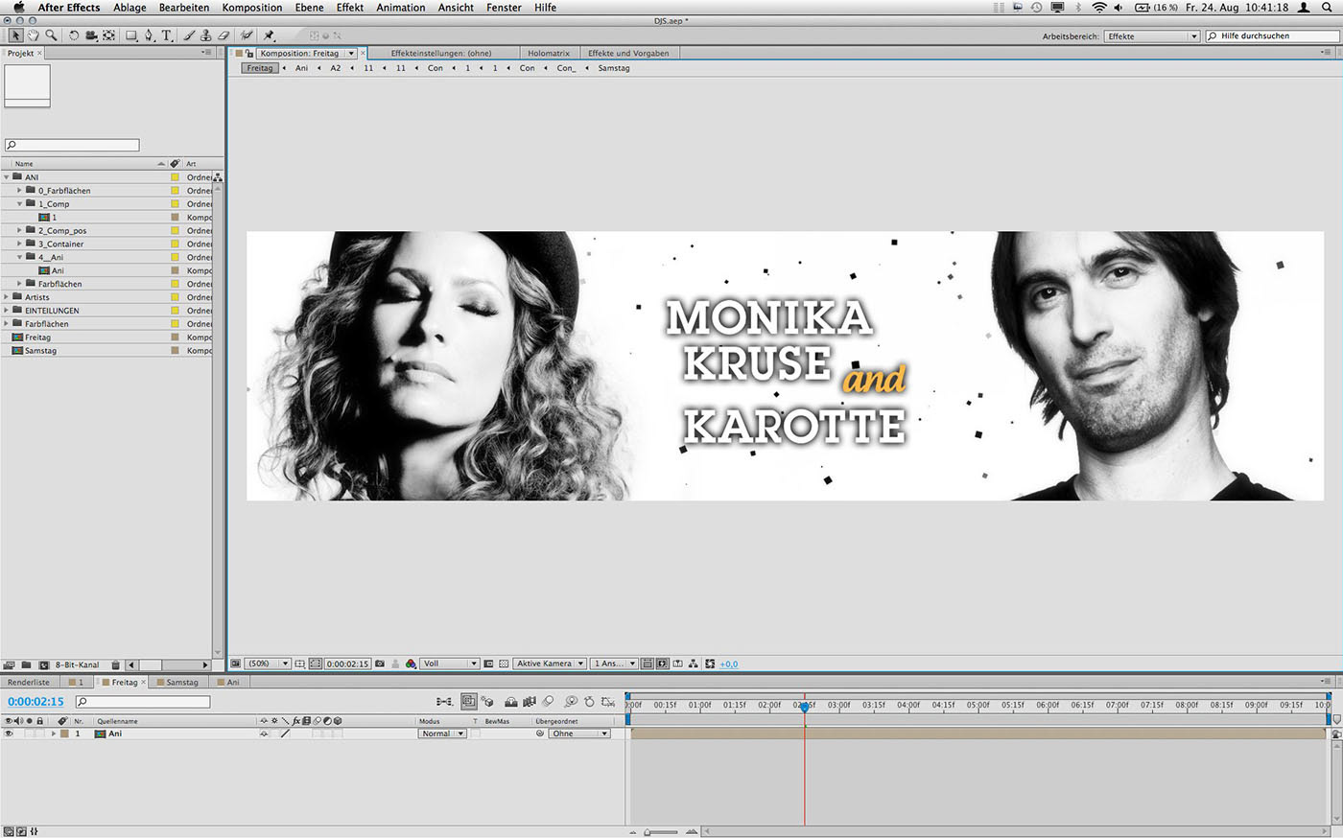Image resolution: width=1343 pixels, height=838 pixels.
Task: Select the Clone Stamp tool
Action: coord(206,35)
